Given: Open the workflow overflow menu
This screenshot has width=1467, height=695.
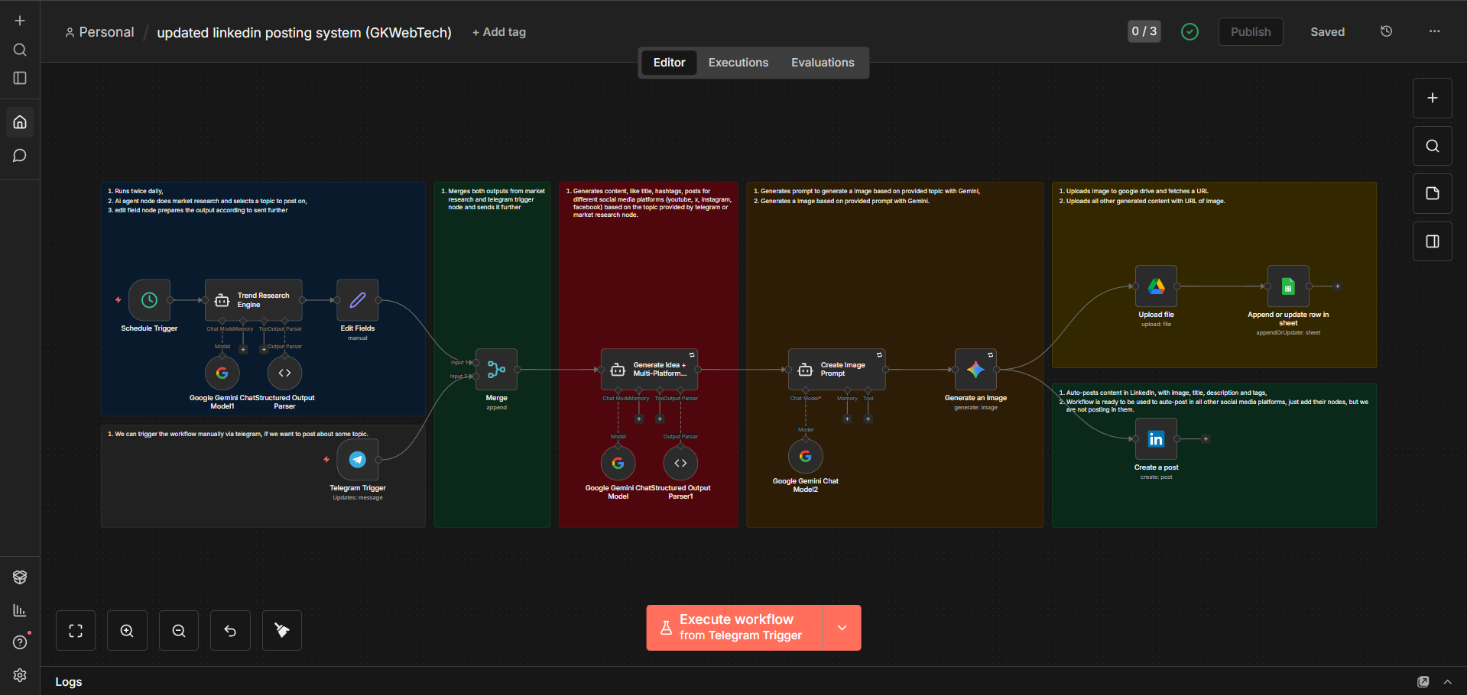Looking at the screenshot, I should point(1434,31).
